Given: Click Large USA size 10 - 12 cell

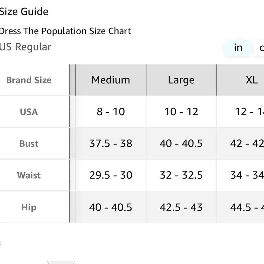Looking at the screenshot, I should point(181,112).
